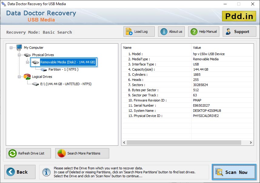Go Back to previous step

[x=20, y=172]
